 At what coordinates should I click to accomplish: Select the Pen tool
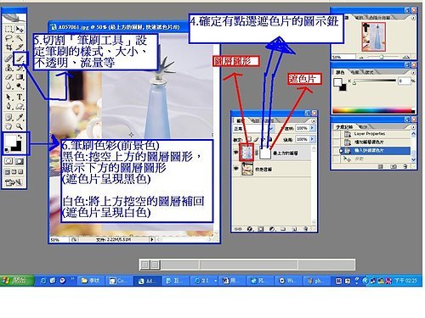pyautogui.click(x=8, y=107)
